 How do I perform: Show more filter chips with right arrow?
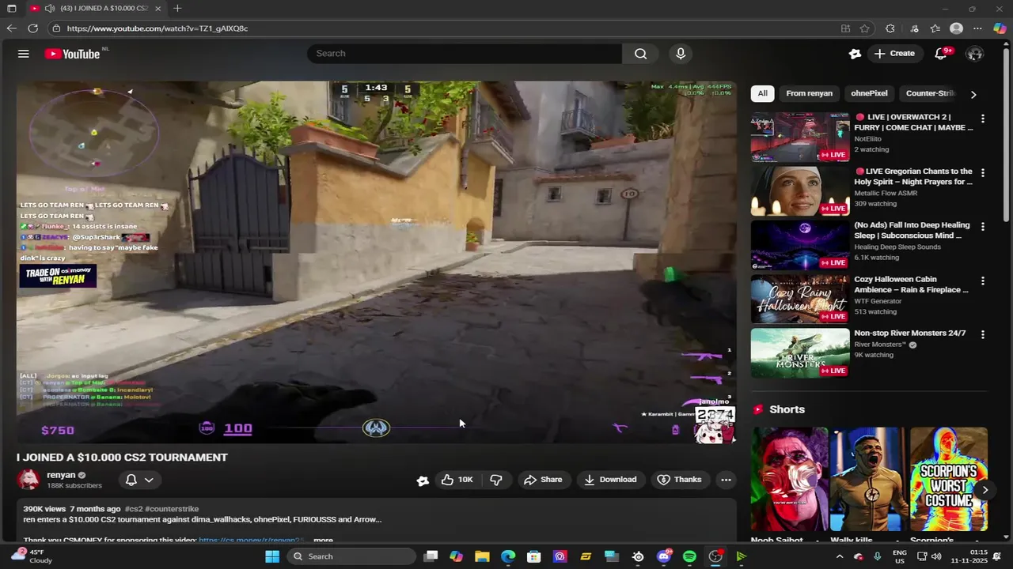973,94
